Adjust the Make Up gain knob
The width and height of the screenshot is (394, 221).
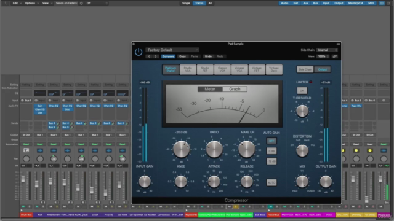click(246, 149)
